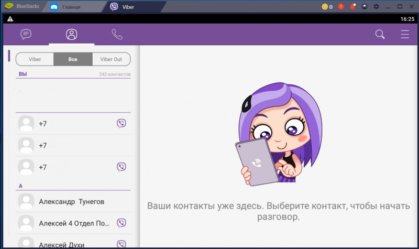This screenshot has height=249, width=419.
Task: Click Viber icon next to third +7 contact
Action: pos(122,167)
